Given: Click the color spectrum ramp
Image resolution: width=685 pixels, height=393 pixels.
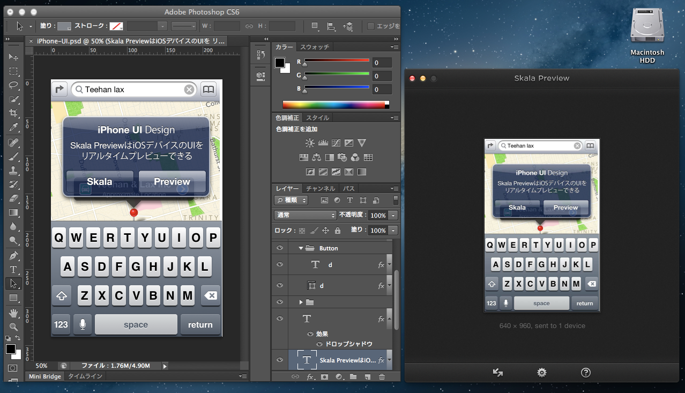Looking at the screenshot, I should (x=336, y=105).
